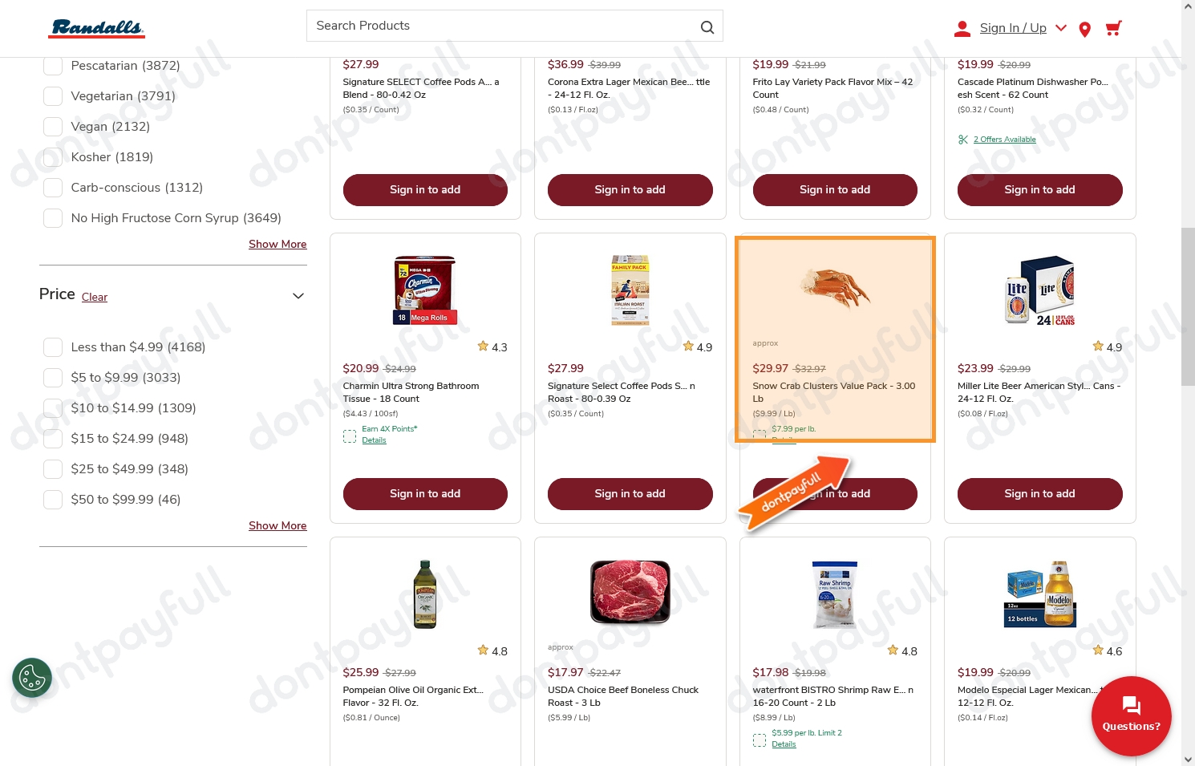
Task: Select the $15 to $24.99 price filter
Action: click(53, 439)
